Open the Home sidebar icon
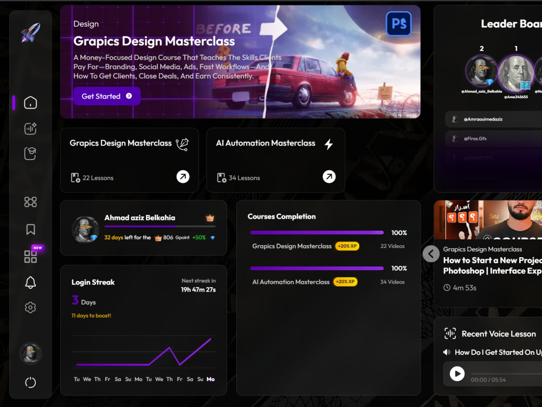 [30, 103]
